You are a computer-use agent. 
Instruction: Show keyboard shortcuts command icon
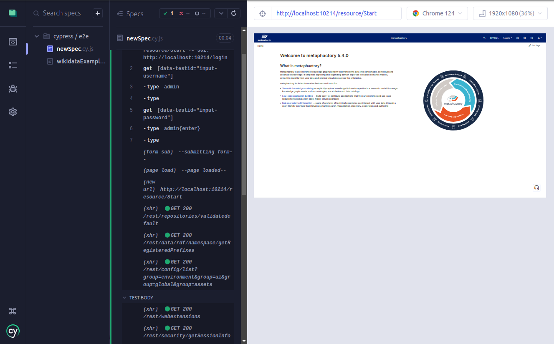click(x=13, y=311)
